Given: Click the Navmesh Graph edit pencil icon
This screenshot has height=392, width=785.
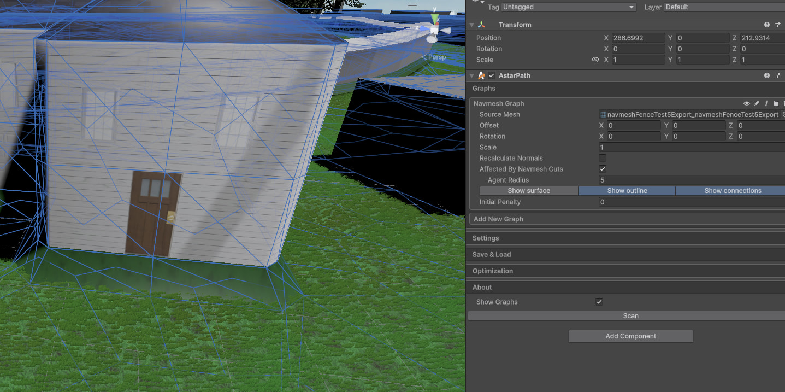Looking at the screenshot, I should coord(756,103).
